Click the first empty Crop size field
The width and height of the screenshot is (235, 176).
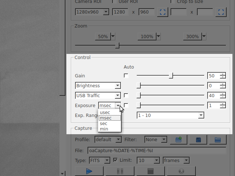179,12
